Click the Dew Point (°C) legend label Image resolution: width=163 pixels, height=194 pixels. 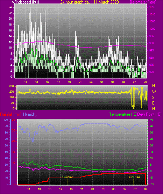149,114
